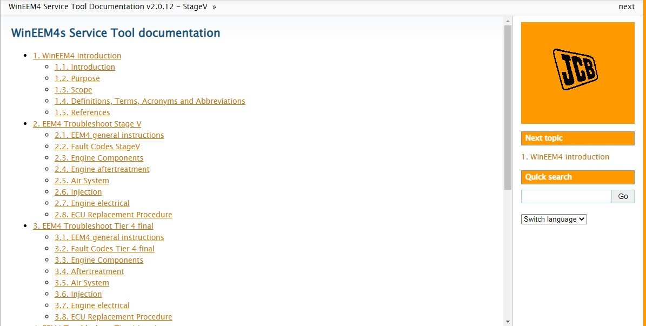Go to 2. EEM4 Troubleshoot Stage V
Viewport: 646px width, 326px height.
point(87,124)
